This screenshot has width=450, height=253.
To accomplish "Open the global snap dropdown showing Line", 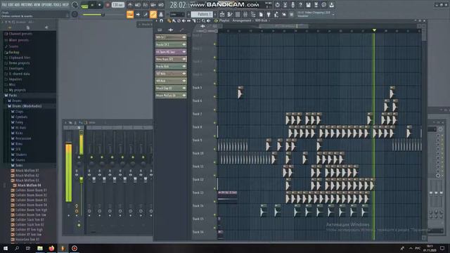I will (x=176, y=14).
